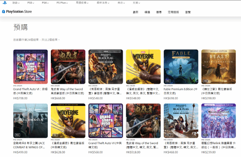Click the price HK$628.00
This screenshot has width=241, height=157.
58,152
